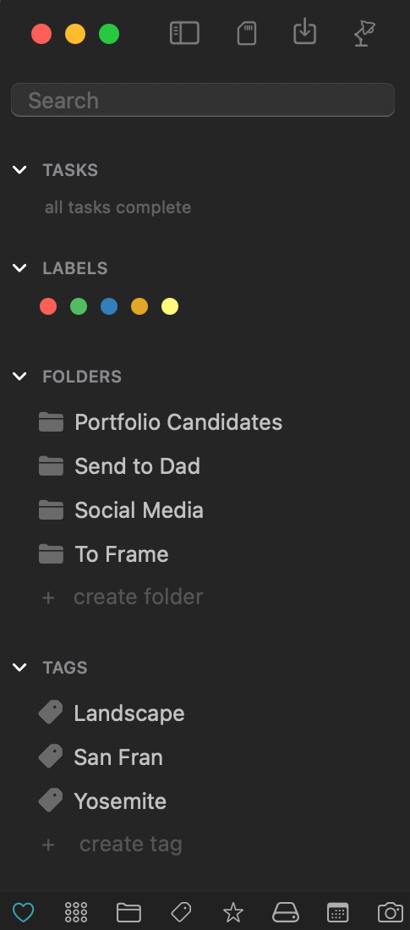Select the Yosemite tag
The width and height of the screenshot is (410, 930).
pos(102,801)
